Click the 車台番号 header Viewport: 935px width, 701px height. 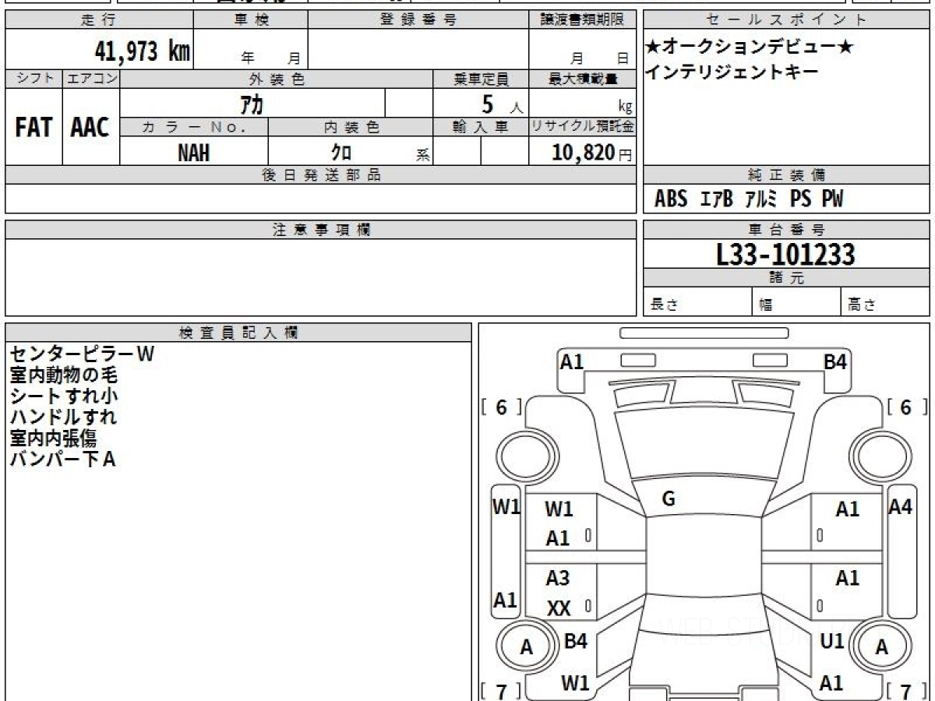pos(786,230)
